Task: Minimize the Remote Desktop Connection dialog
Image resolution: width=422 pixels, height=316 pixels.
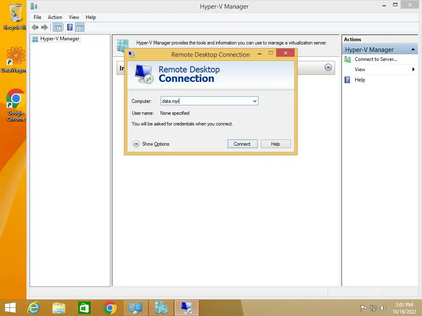Action: click(x=260, y=53)
